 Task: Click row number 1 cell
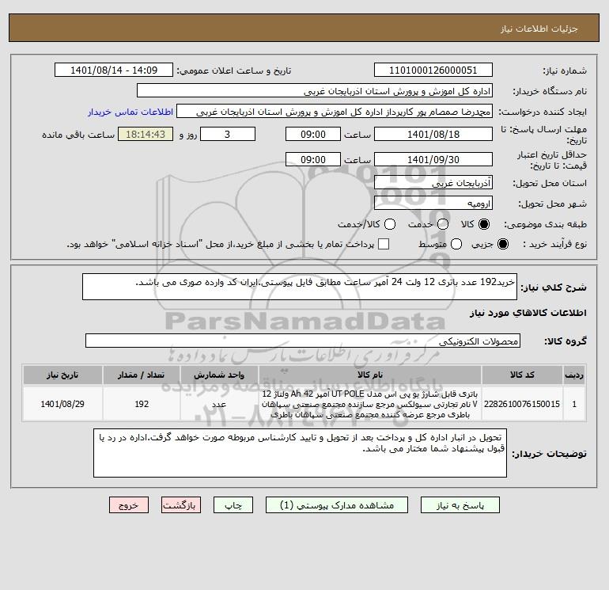point(574,404)
